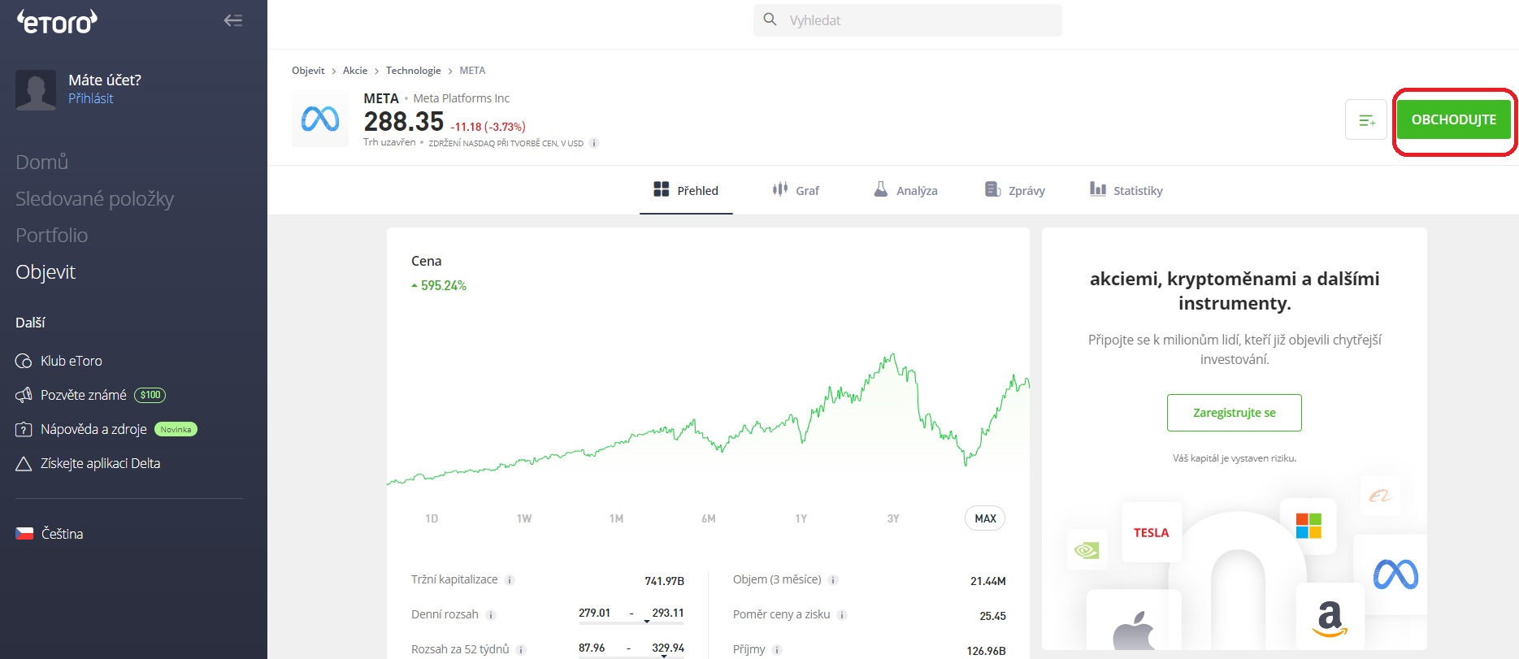1519x659 pixels.
Task: Select the 6M chart time range
Action: point(709,518)
